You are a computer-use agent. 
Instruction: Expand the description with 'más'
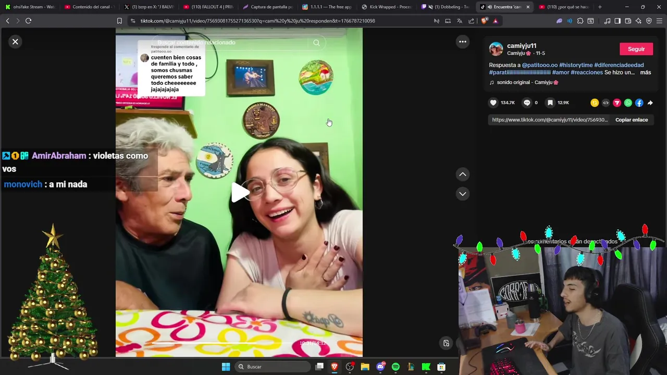click(646, 72)
